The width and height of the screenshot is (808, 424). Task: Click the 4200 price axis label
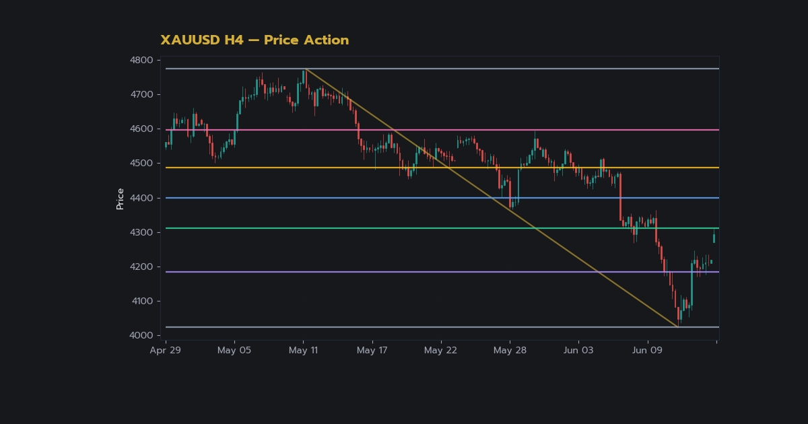(141, 267)
